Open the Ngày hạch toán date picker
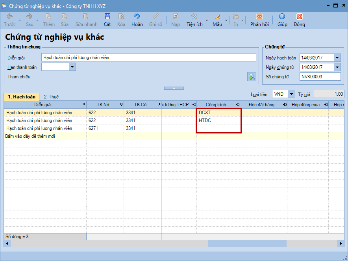Viewport: 348px width, 261px height. (x=337, y=58)
